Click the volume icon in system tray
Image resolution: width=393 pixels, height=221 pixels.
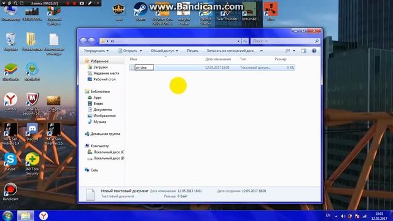coord(343,216)
